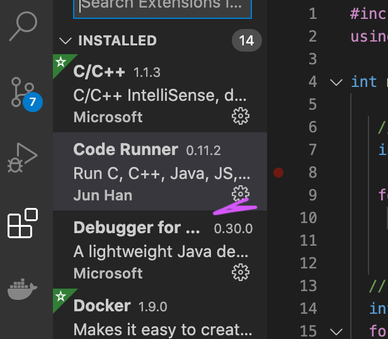Collapse the INSTALLED extensions section
The width and height of the screenshot is (388, 339).
(x=66, y=40)
